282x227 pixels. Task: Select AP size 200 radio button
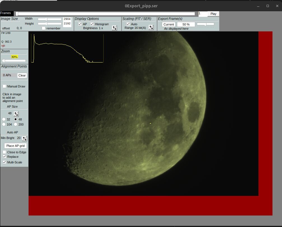coord(16,124)
